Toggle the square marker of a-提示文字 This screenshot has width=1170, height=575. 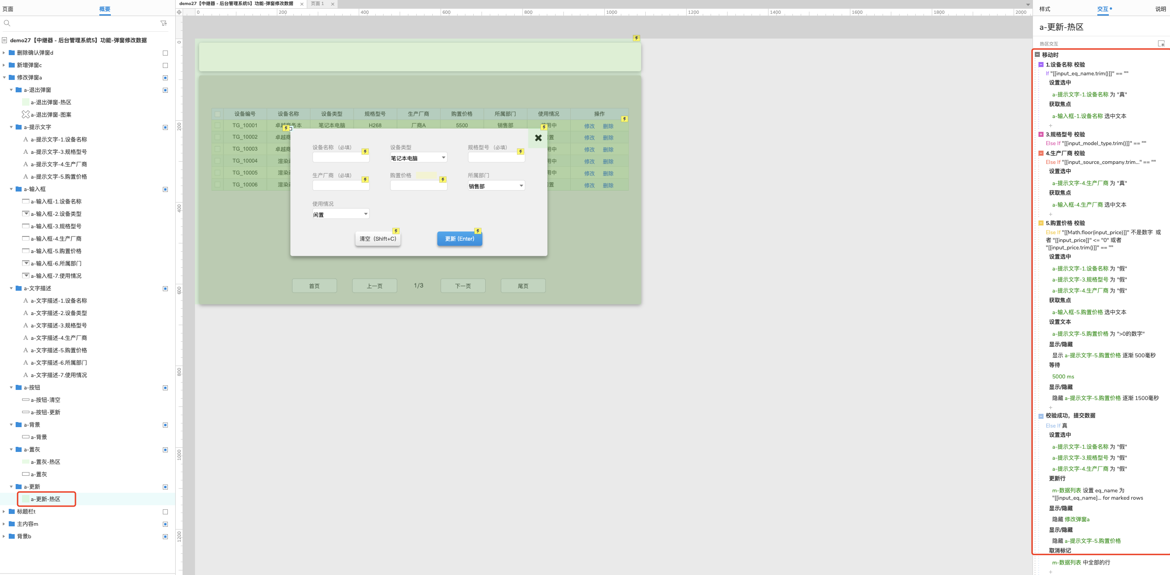(165, 127)
